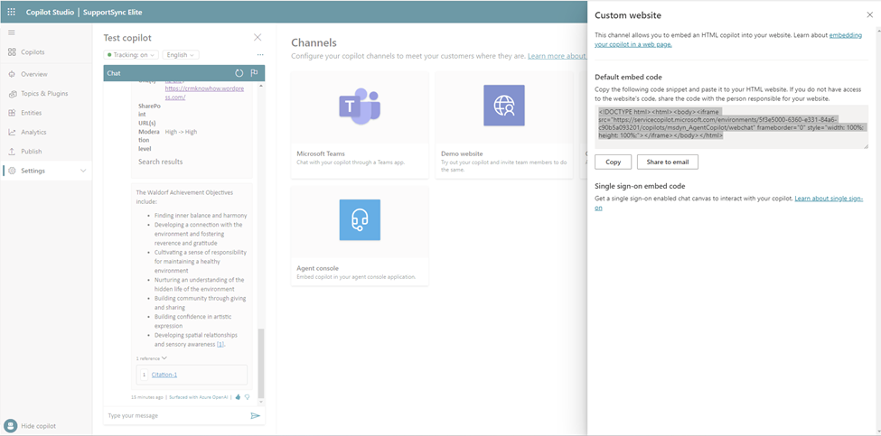
Task: Open Learn more about link under Channels
Action: 557,56
